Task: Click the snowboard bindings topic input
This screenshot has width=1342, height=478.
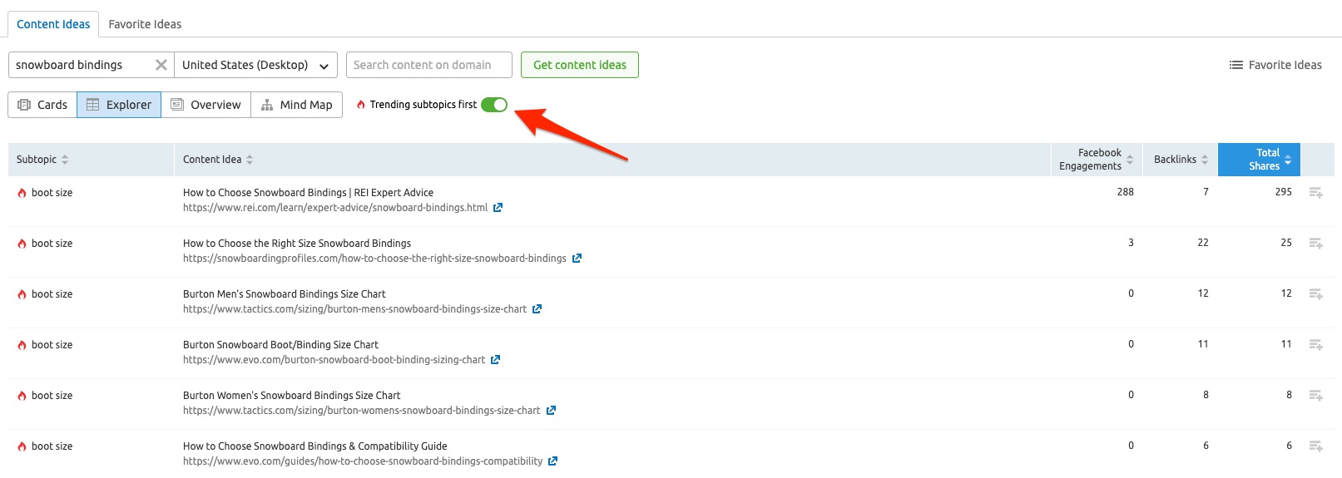Action: click(82, 65)
